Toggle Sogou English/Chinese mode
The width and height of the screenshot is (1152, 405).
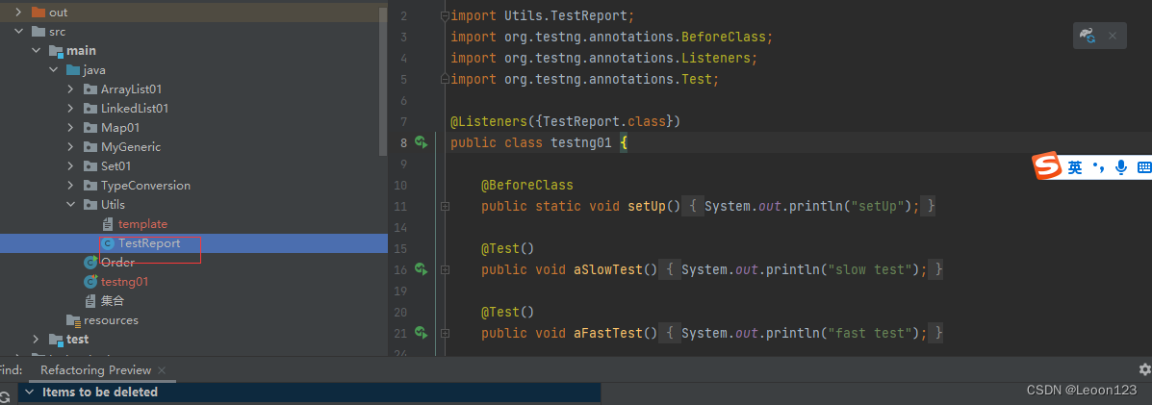pyautogui.click(x=1075, y=167)
